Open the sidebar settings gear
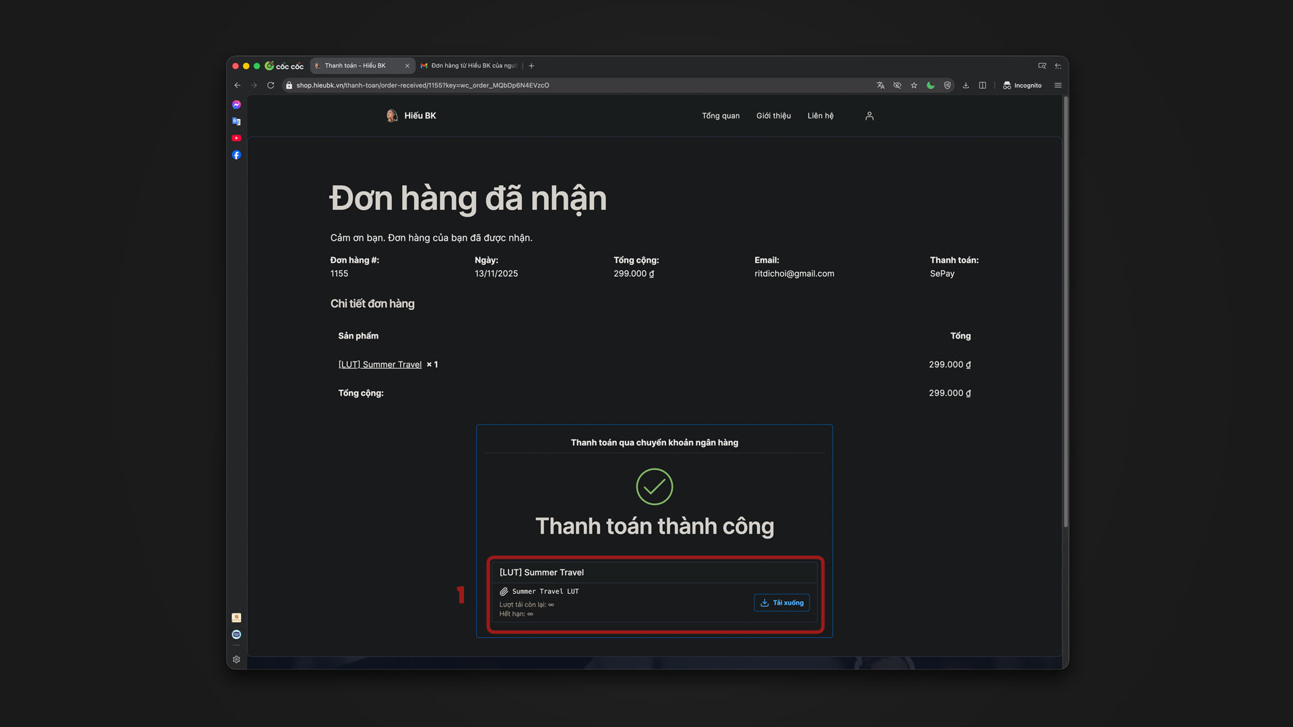The width and height of the screenshot is (1293, 727). (x=236, y=660)
